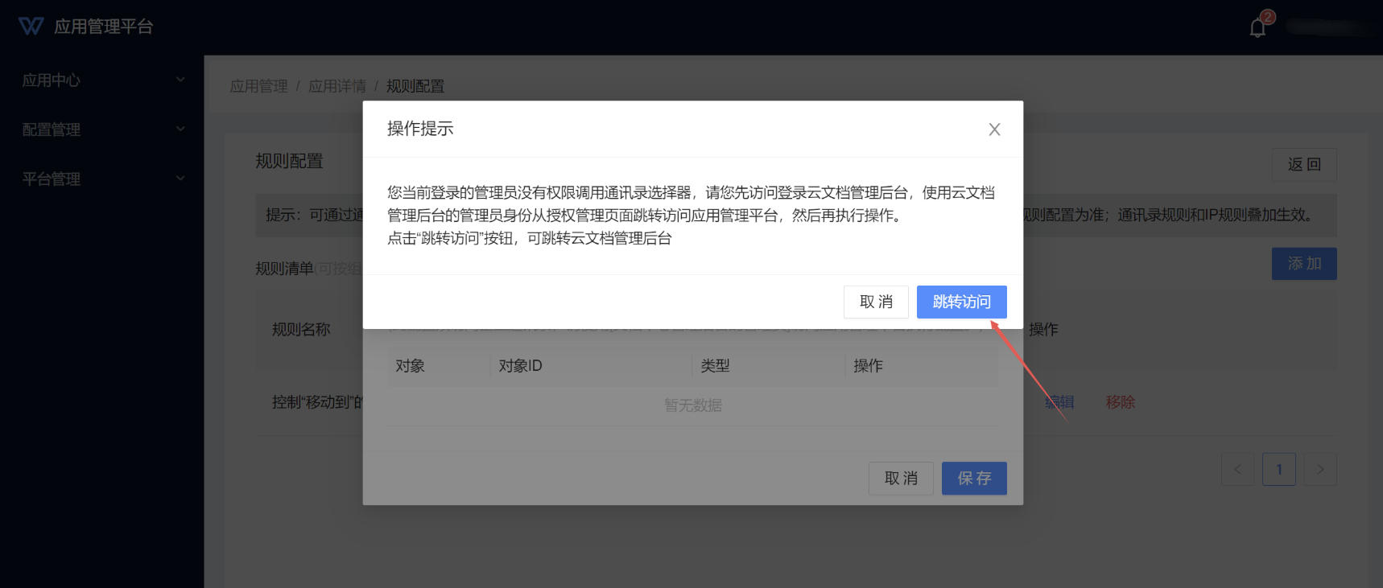Go to previous page arrow
Viewport: 1383px width, 588px height.
(1237, 470)
